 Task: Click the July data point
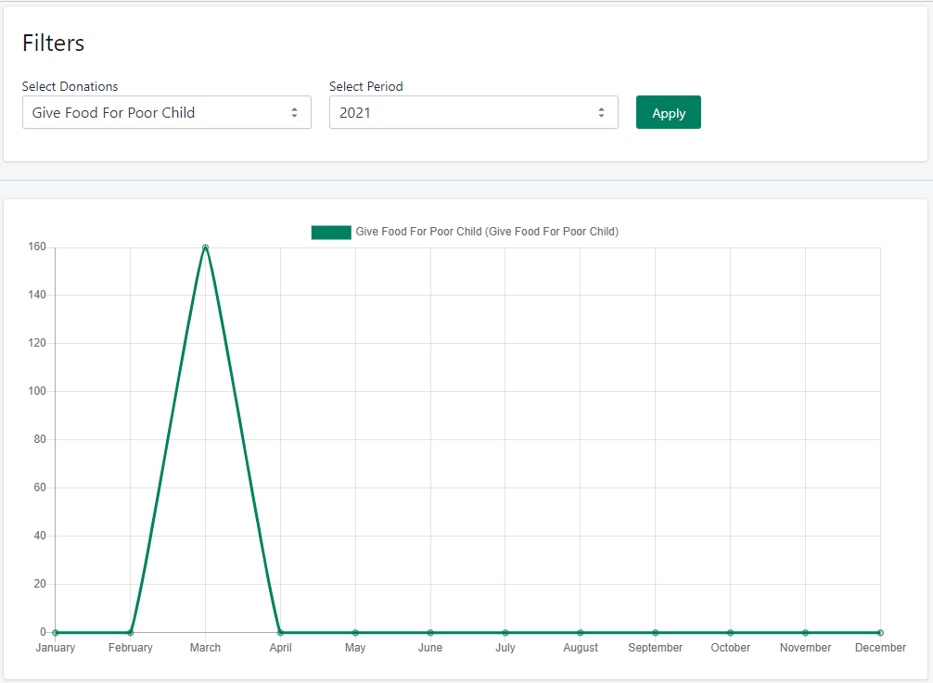pyautogui.click(x=505, y=632)
